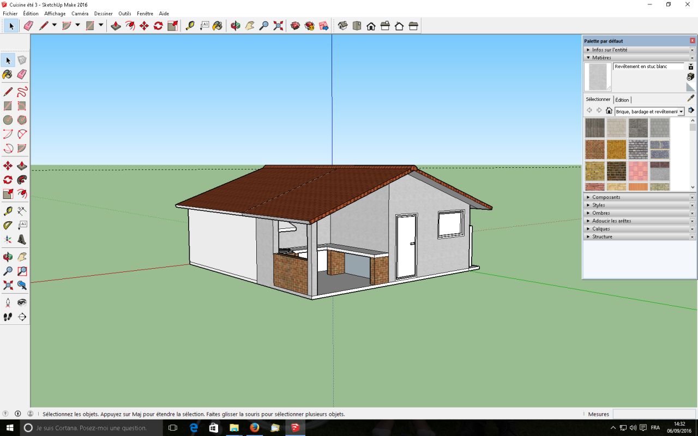This screenshot has height=436, width=698.
Task: Select the Pie arc tool
Action: tap(22, 148)
